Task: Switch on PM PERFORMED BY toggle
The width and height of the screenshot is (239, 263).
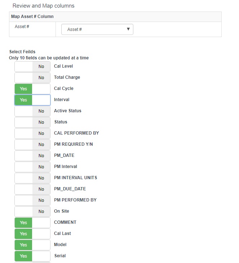Action: click(32, 200)
